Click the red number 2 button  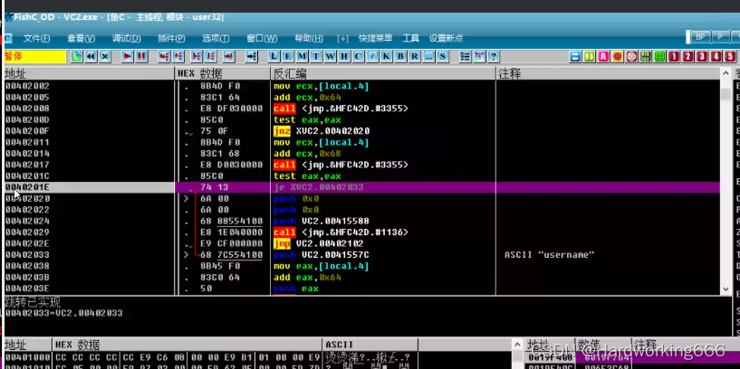click(688, 57)
